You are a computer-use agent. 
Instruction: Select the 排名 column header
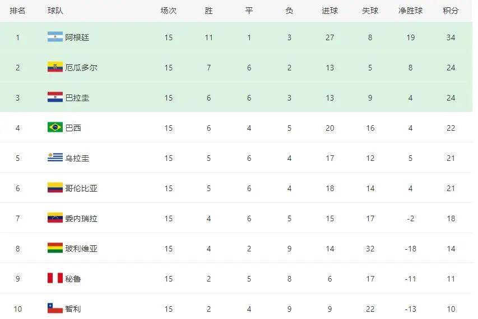pos(17,11)
